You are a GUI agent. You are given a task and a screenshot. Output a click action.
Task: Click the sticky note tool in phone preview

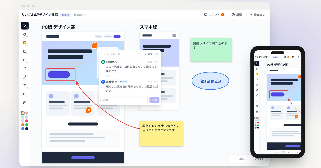(257, 74)
